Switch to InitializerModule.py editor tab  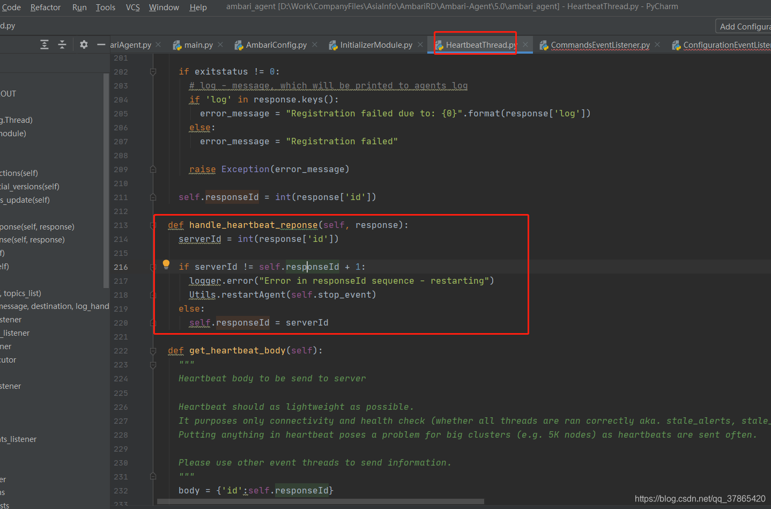point(376,45)
